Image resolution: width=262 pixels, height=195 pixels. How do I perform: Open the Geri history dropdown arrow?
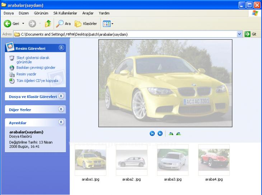click(x=23, y=24)
